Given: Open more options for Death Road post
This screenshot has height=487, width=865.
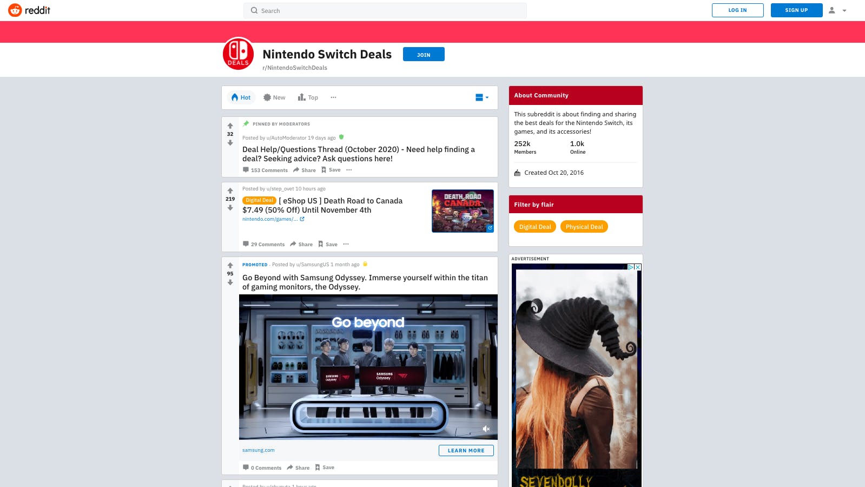Looking at the screenshot, I should click(346, 244).
